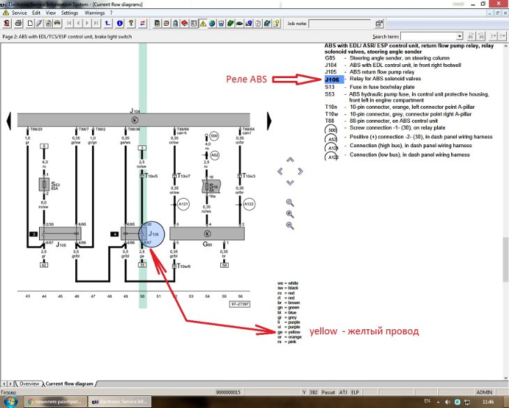The image size is (509, 408).
Task: Open the Edit menu
Action: (36, 13)
